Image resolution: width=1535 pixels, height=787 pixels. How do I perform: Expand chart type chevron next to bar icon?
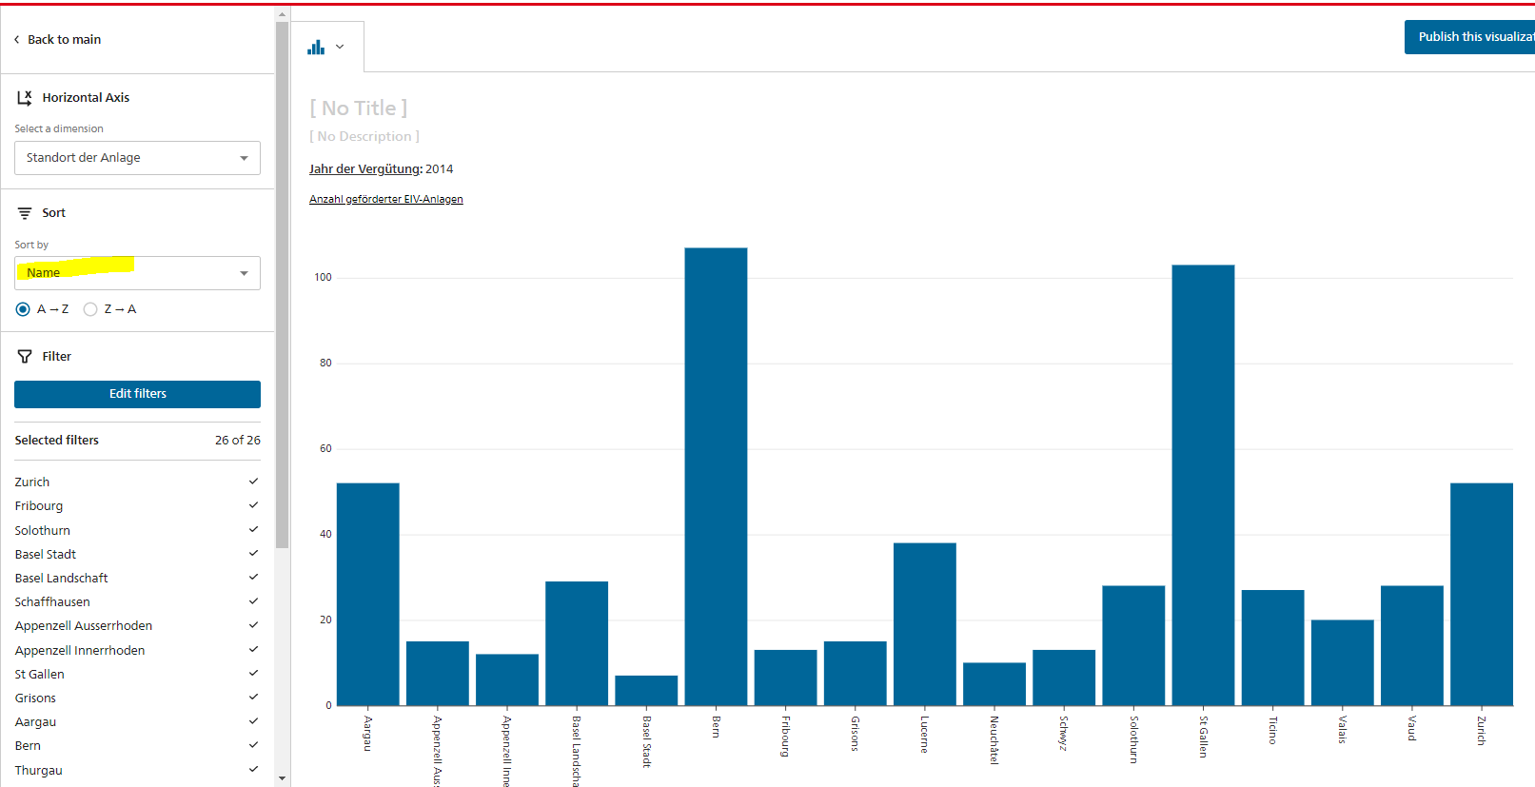(x=340, y=47)
